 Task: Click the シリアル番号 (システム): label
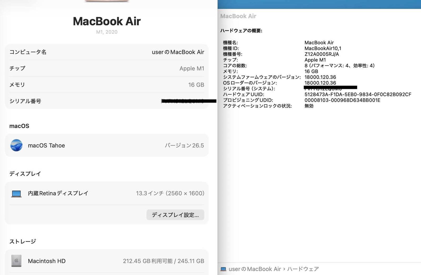249,89
